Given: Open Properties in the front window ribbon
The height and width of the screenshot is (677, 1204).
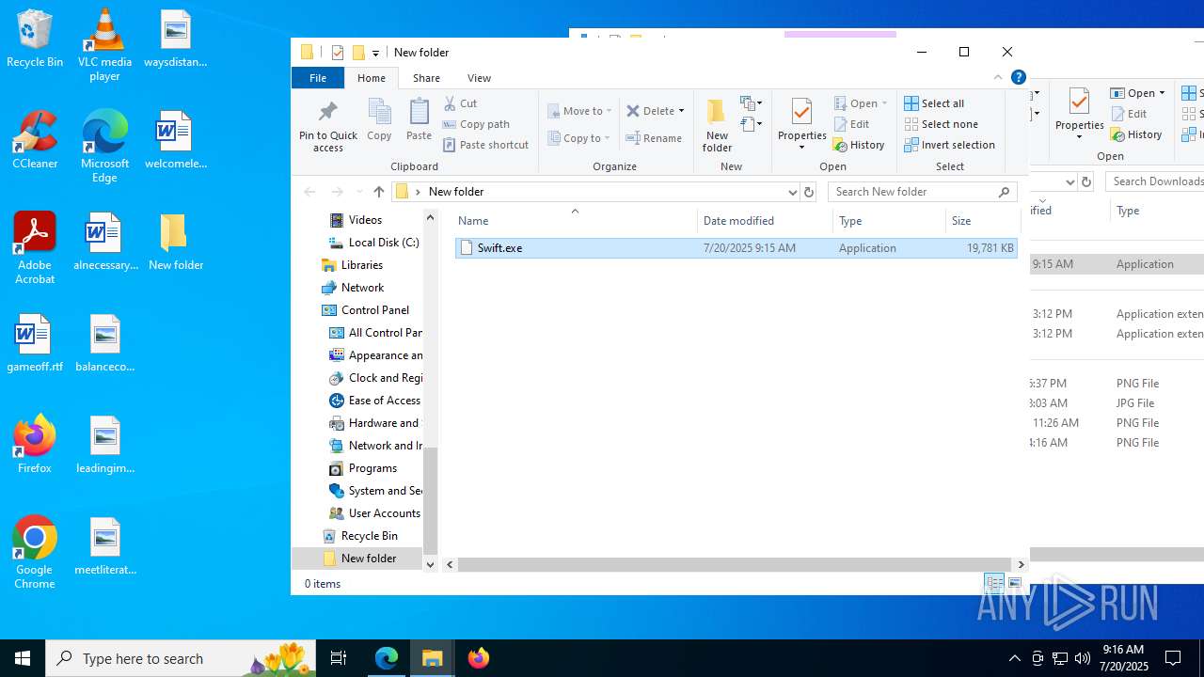Looking at the screenshot, I should pyautogui.click(x=801, y=124).
